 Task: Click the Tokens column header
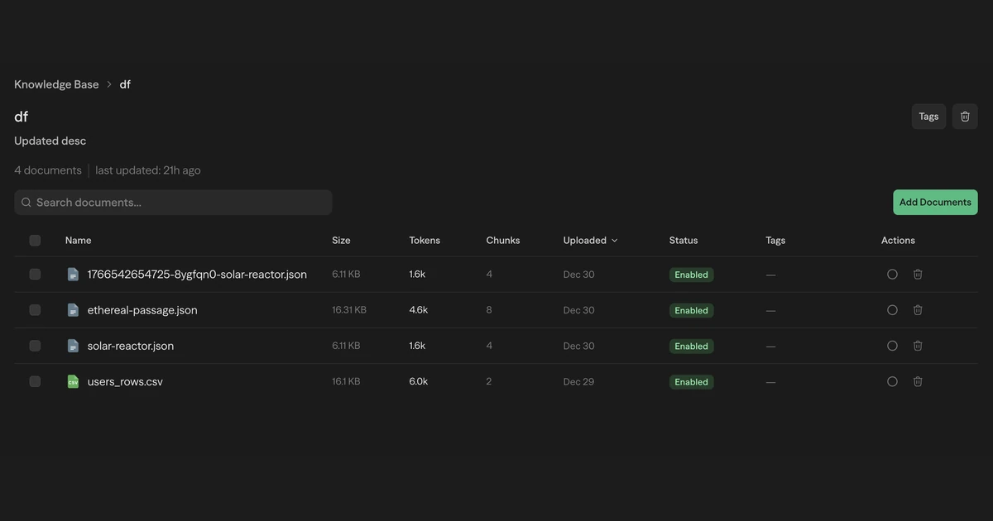(425, 241)
